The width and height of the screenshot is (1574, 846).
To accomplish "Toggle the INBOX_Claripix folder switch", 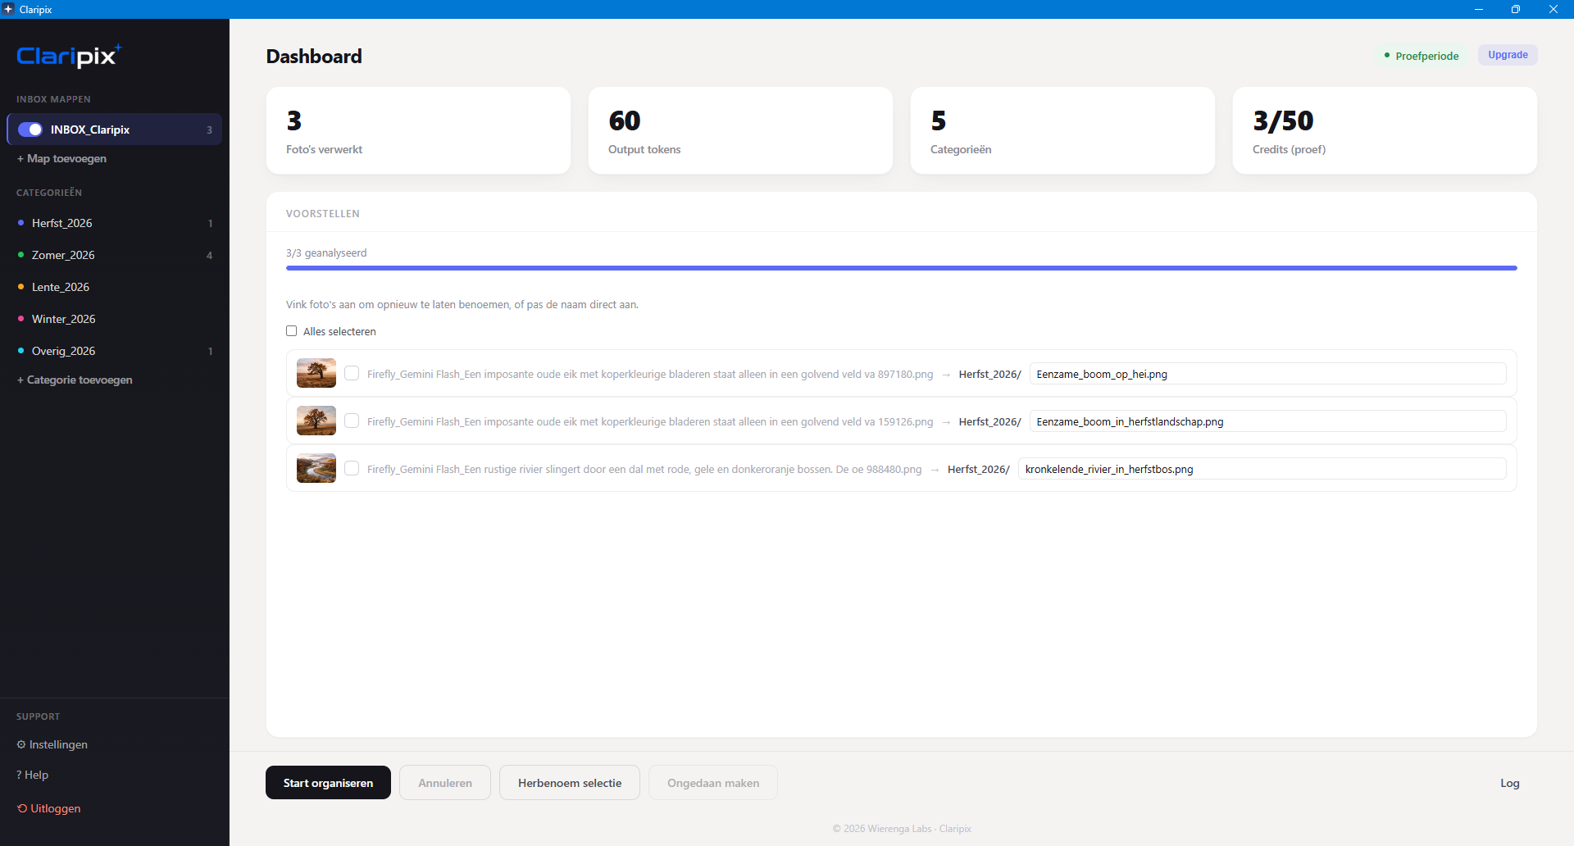I will click(x=30, y=130).
